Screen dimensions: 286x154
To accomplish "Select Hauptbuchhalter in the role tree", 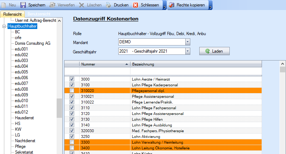I will (x=23, y=26).
